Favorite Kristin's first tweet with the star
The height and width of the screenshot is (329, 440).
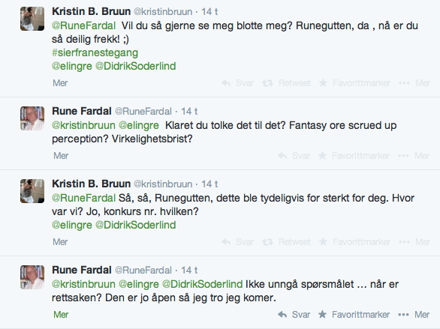(x=354, y=83)
